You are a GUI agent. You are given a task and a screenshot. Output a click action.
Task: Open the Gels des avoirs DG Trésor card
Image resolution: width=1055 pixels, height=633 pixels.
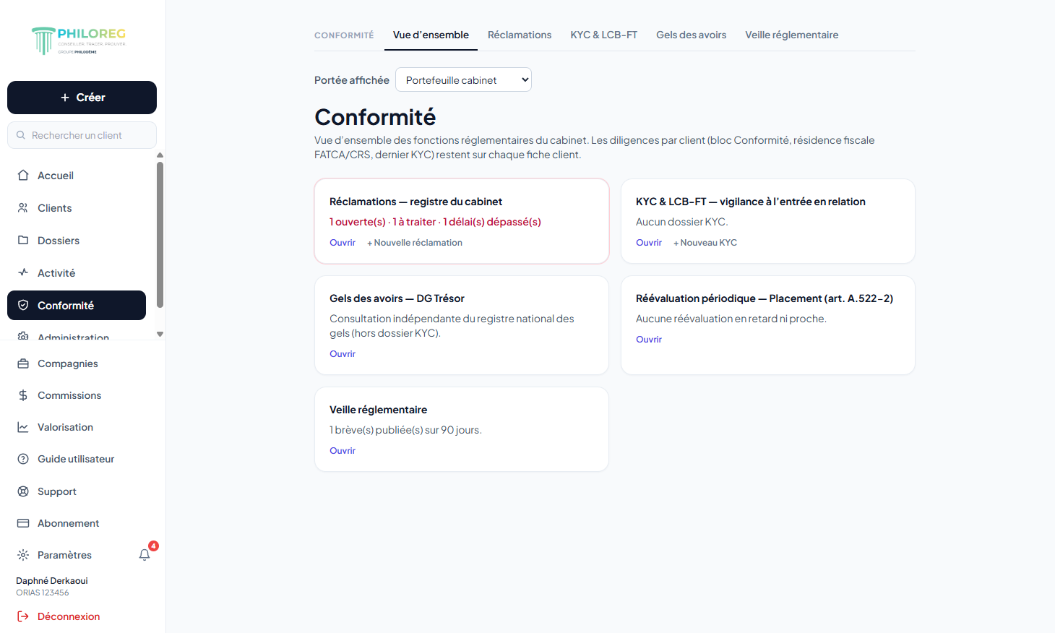(343, 354)
